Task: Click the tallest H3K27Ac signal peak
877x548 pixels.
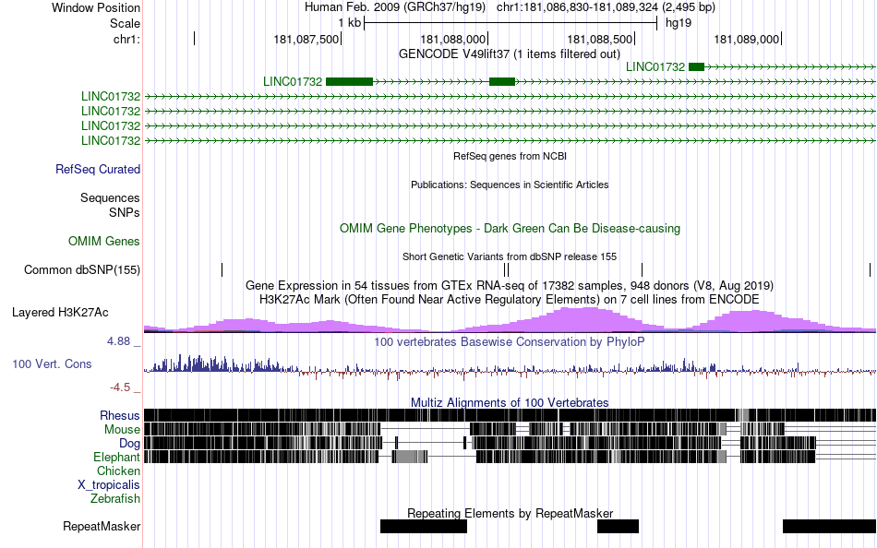Action: coord(589,319)
